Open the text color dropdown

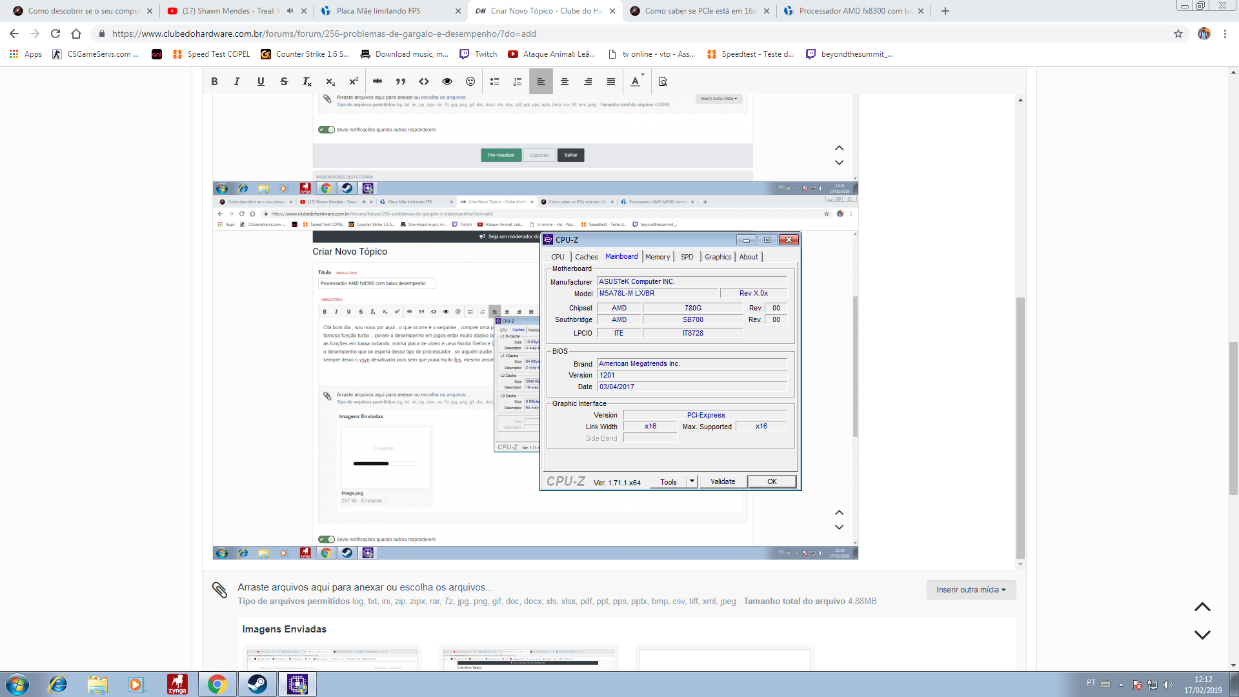637,81
